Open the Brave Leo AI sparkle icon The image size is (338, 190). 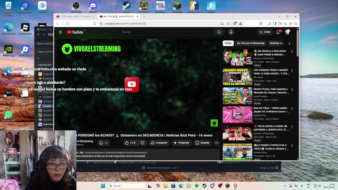285,23
